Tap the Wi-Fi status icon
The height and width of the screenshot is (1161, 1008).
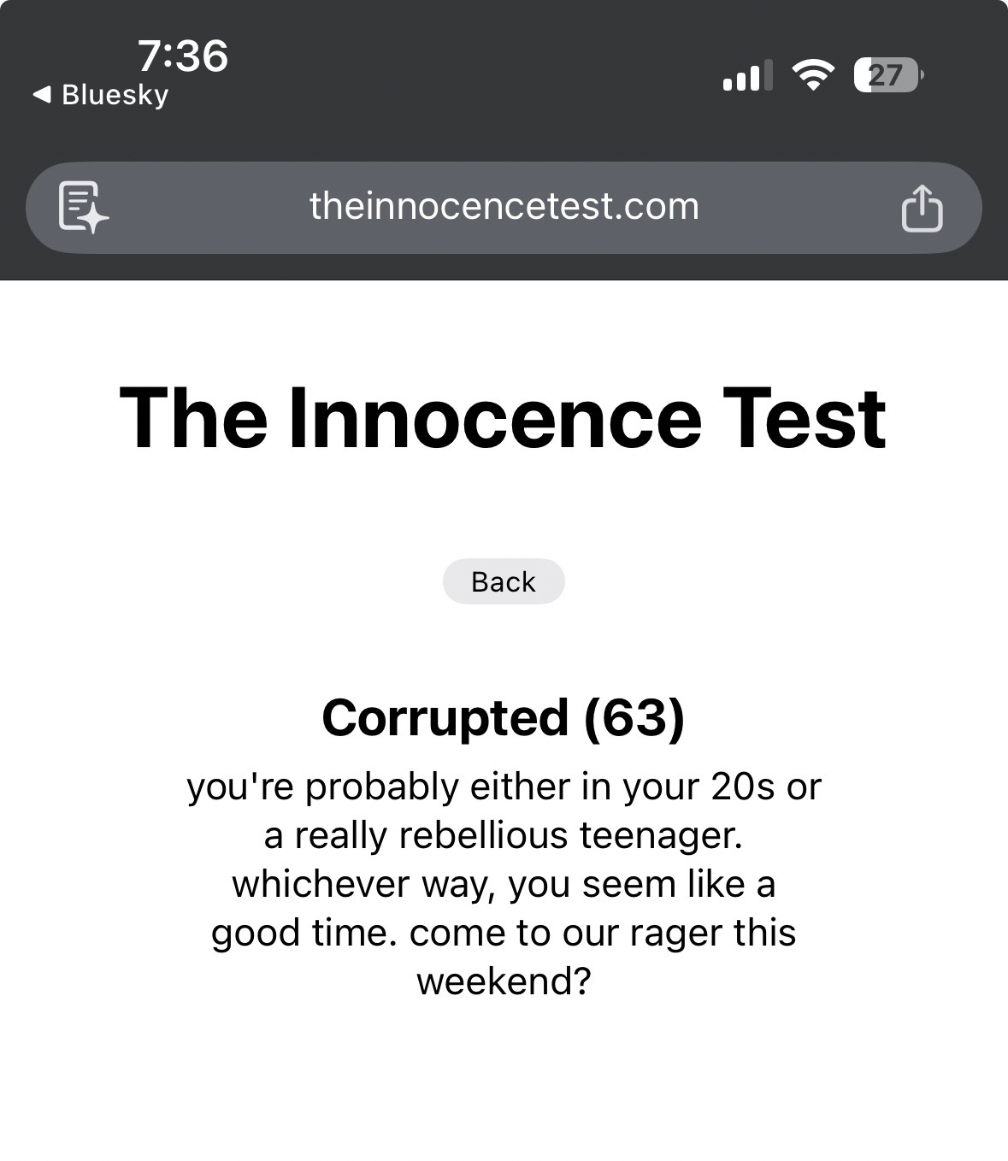(x=813, y=75)
